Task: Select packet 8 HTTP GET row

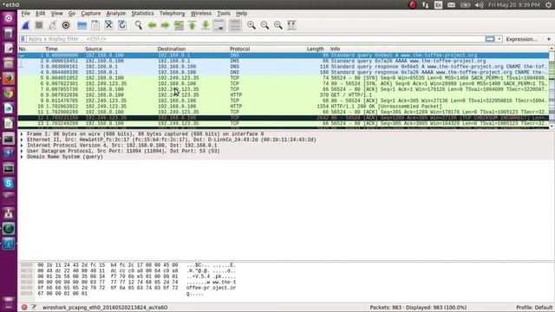Action: point(284,94)
